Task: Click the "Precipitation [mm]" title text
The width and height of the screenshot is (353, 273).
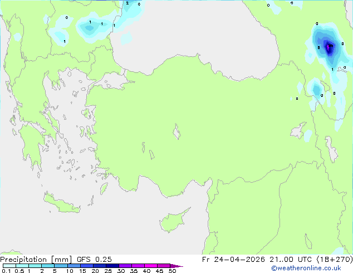Action: pos(36,260)
